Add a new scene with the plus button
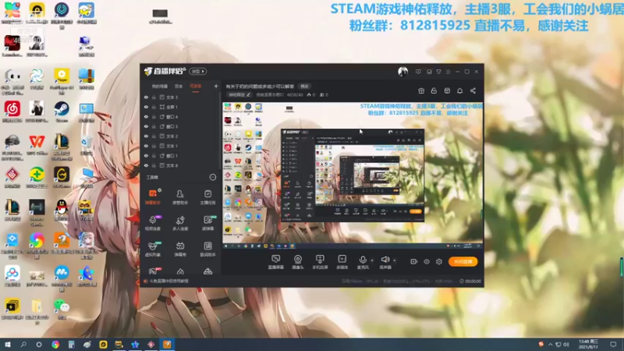Image resolution: width=624 pixels, height=351 pixels. 216,86
